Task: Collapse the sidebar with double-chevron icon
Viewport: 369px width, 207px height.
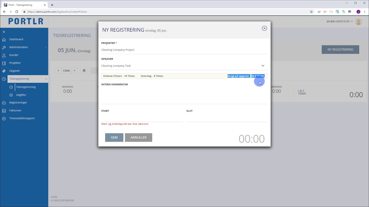Action: (x=4, y=32)
